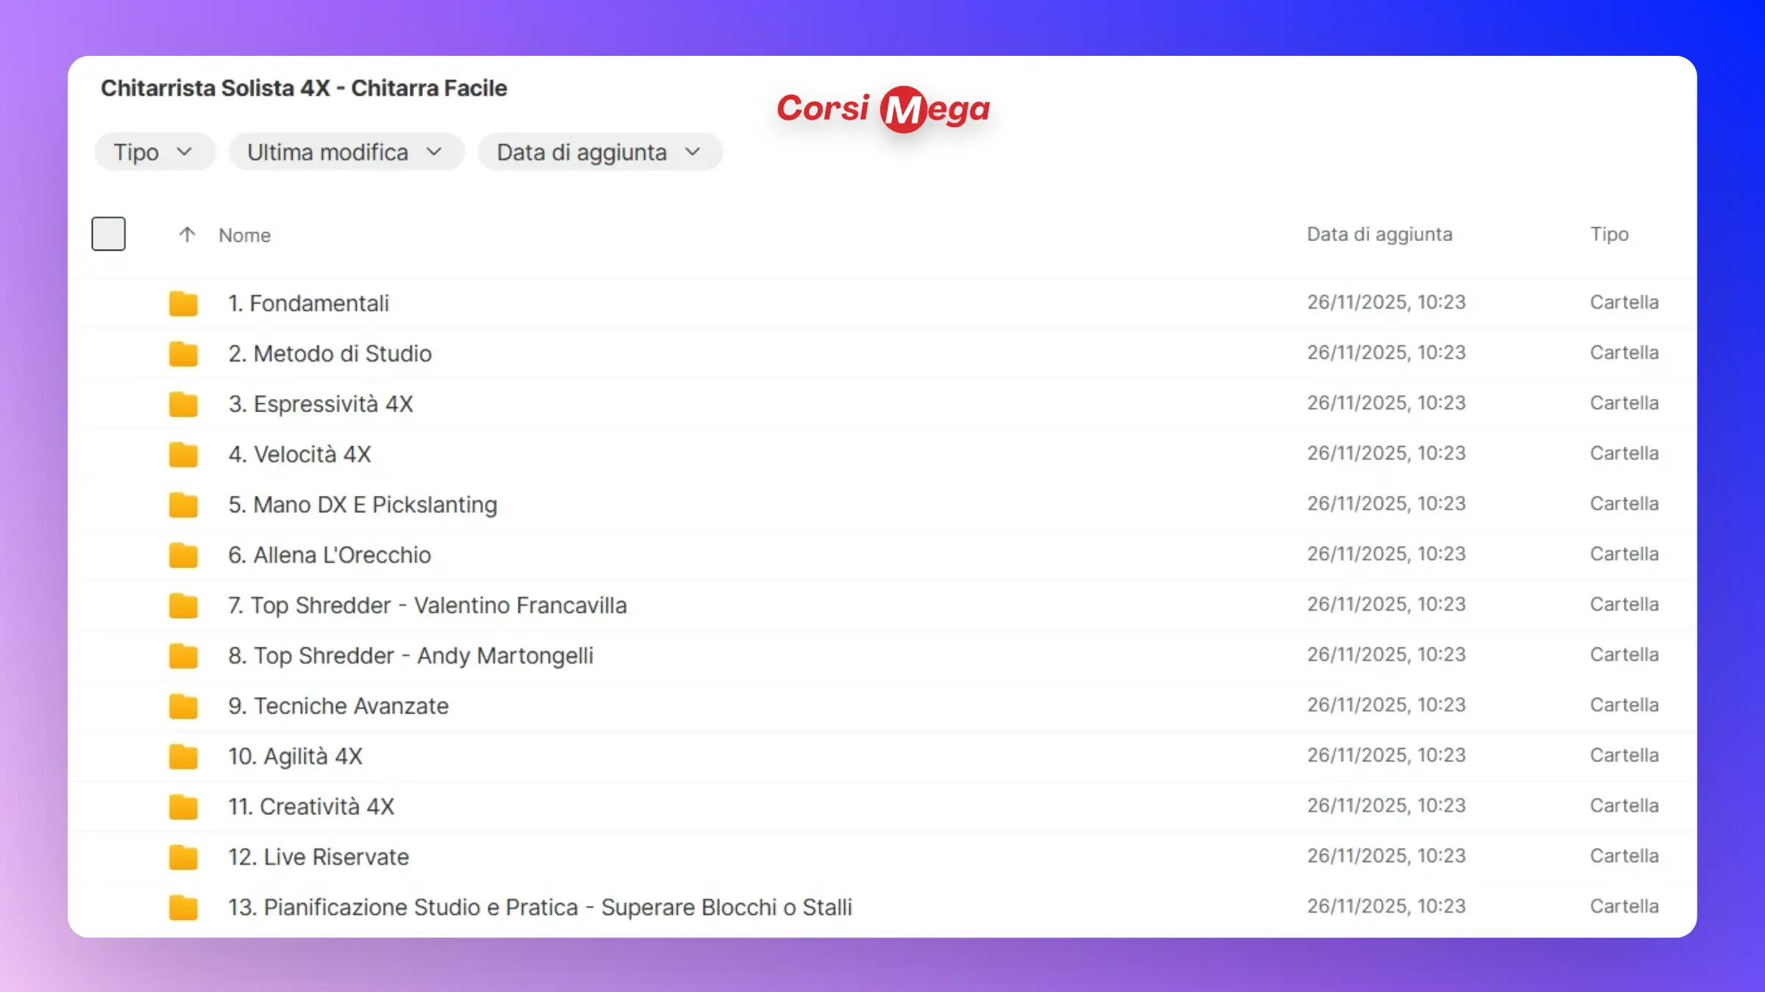Click the Chitarrista Solista 4X title
Image resolution: width=1765 pixels, height=992 pixels.
coord(304,88)
